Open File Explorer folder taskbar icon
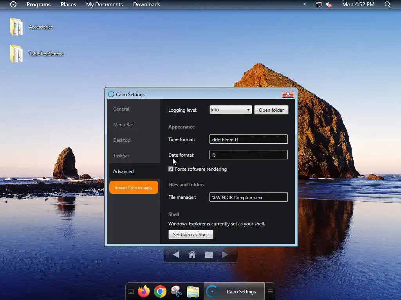 pyautogui.click(x=193, y=291)
